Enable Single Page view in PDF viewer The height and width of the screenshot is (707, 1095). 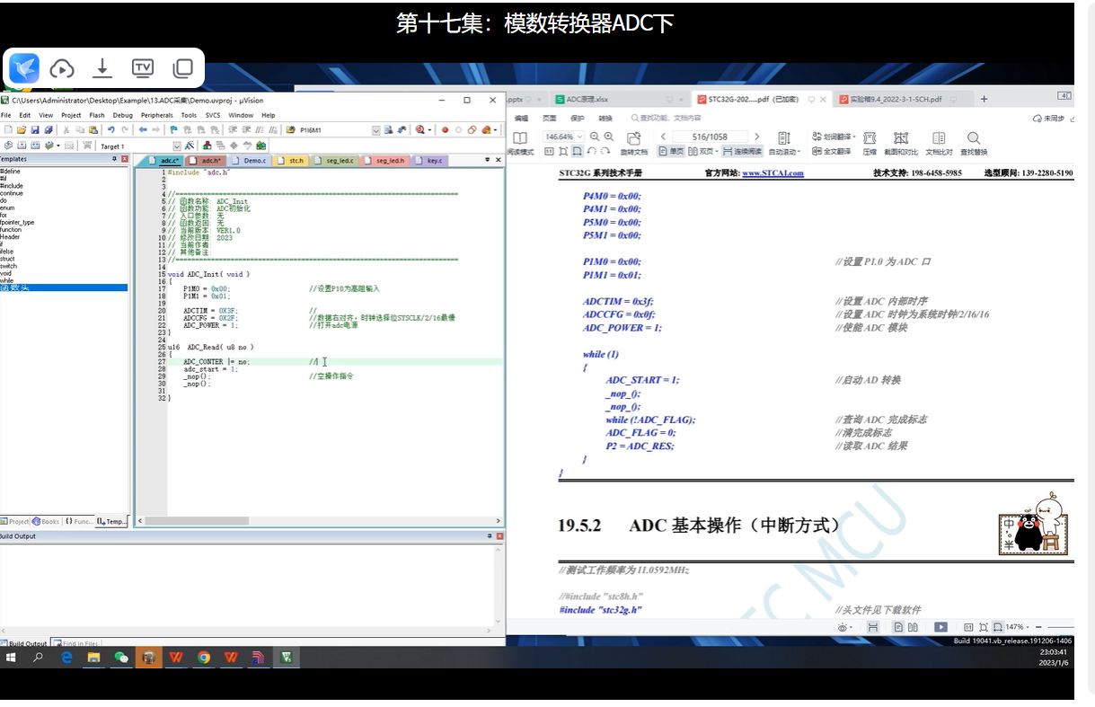tap(670, 151)
